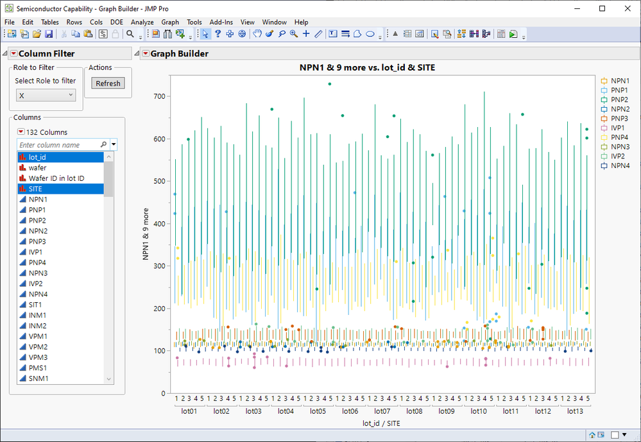Collapse the Column Filter panel with its disclosure triangle

click(5, 54)
